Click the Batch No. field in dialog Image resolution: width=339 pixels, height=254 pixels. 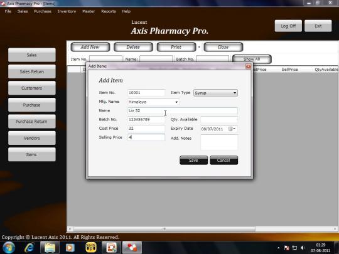(x=146, y=119)
